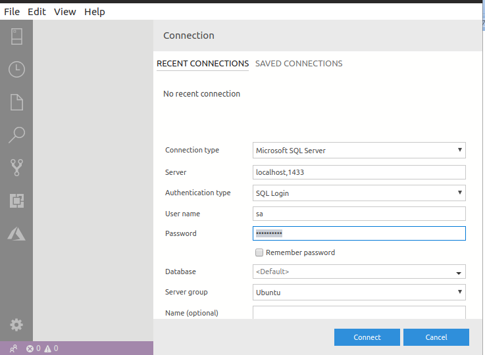Open the View menu
The image size is (485, 355).
click(x=65, y=12)
